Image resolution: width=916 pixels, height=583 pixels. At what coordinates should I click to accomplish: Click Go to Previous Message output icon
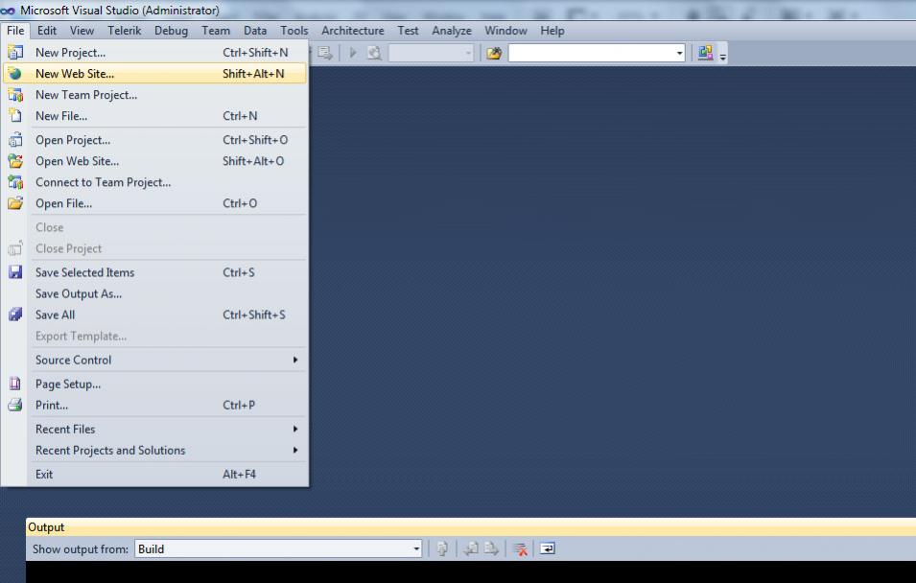471,548
